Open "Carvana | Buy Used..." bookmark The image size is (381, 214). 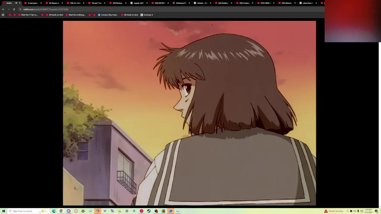pyautogui.click(x=108, y=15)
